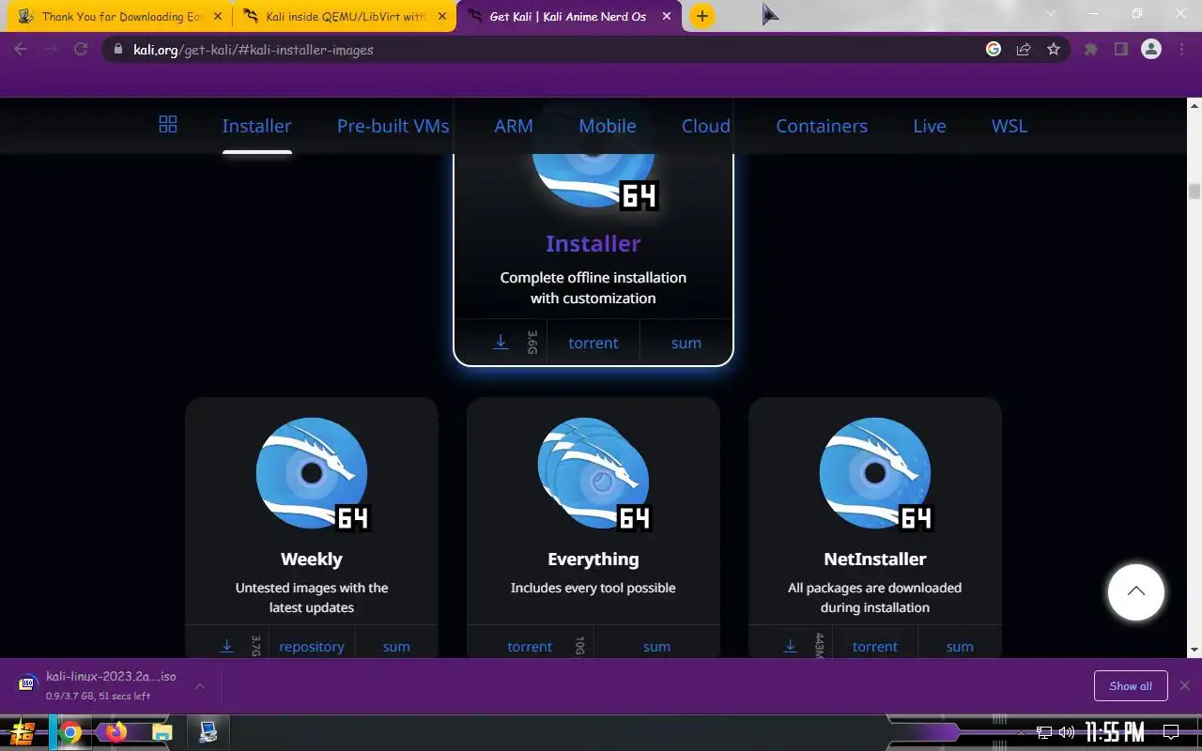1202x751 pixels.
Task: Click the scroll-to-top round arrow button
Action: tap(1136, 591)
